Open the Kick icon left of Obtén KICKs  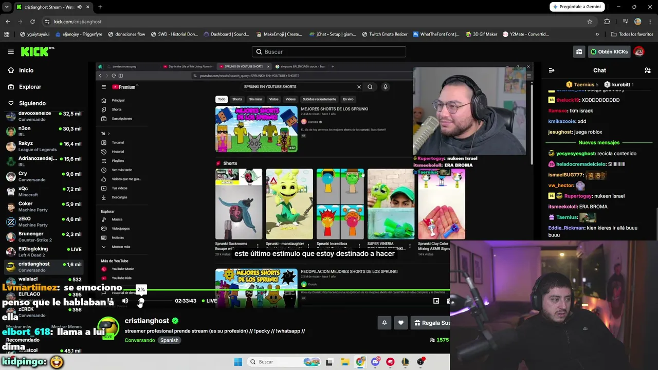[579, 52]
